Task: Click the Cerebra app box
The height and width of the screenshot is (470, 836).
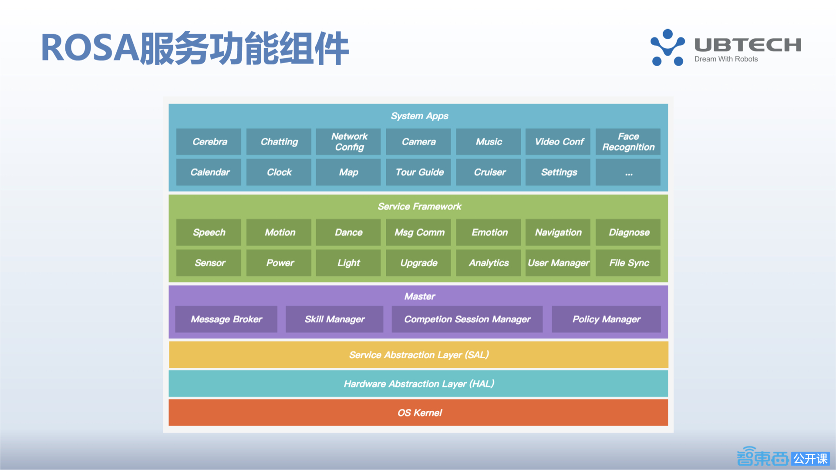Action: 209,142
